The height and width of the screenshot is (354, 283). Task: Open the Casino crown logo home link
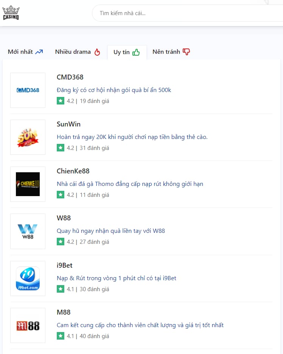click(11, 13)
